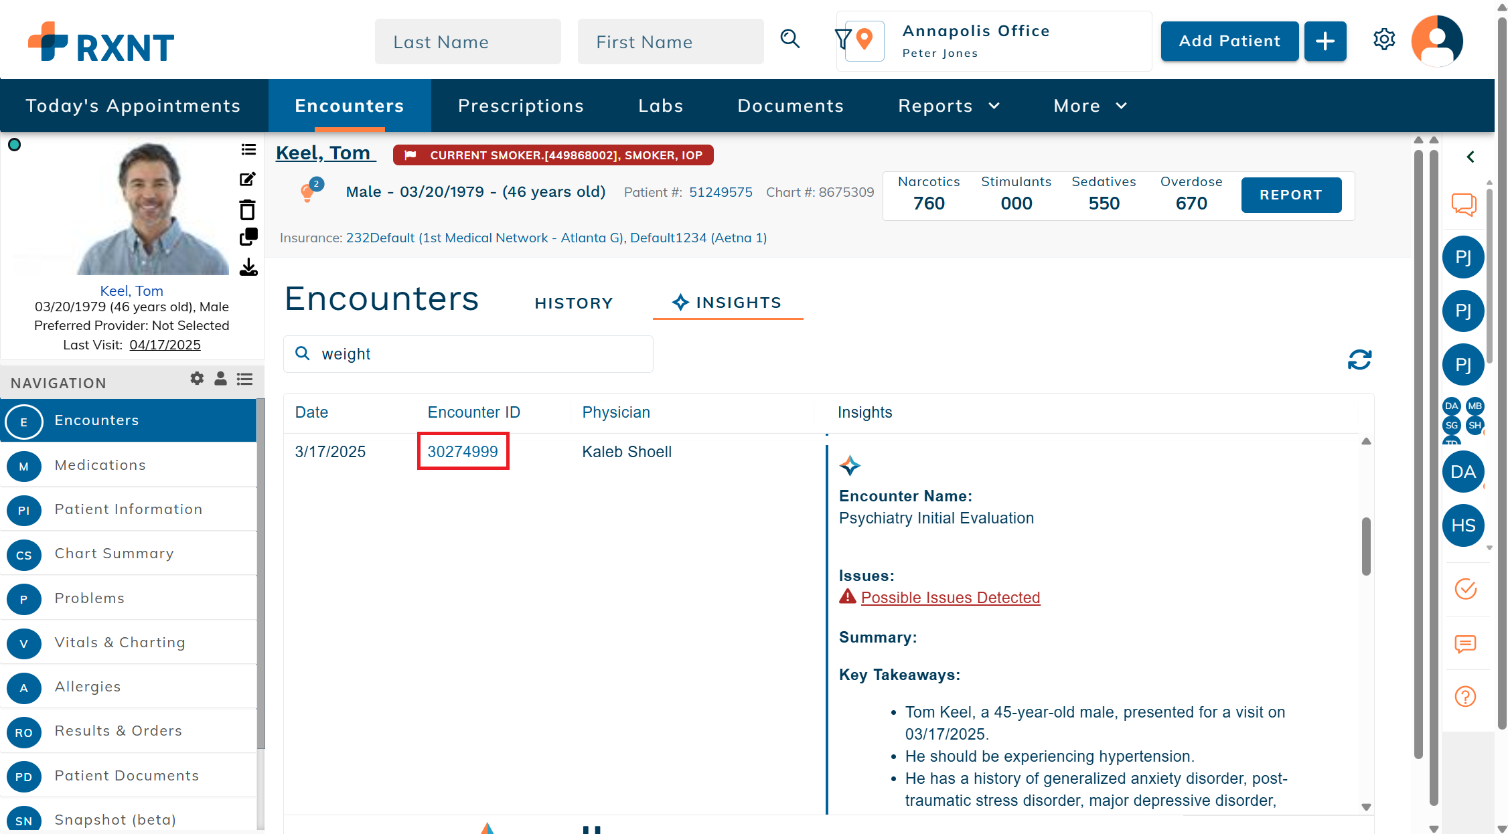Open Patient Information in navigation

(x=129, y=509)
